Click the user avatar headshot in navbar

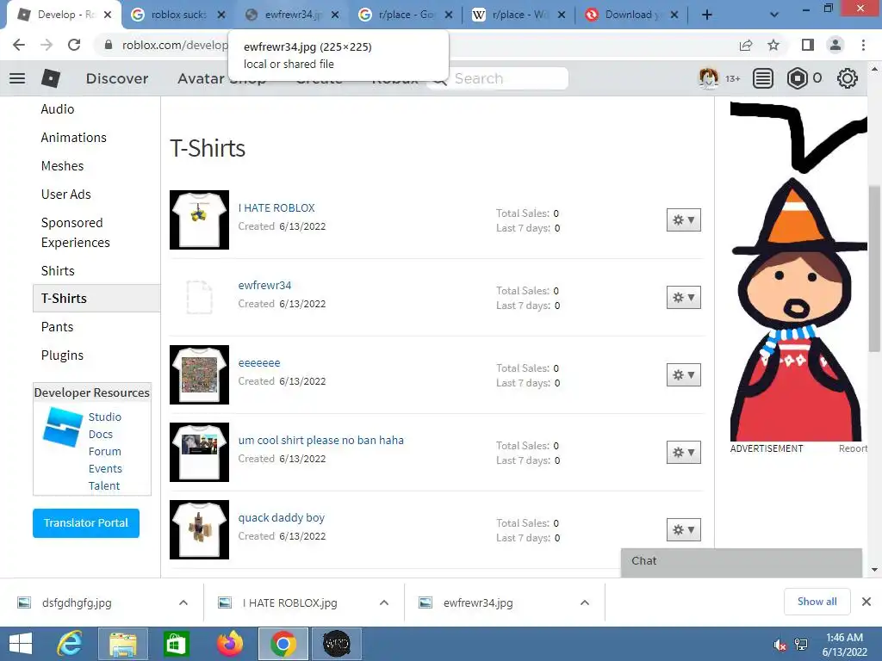click(x=708, y=78)
